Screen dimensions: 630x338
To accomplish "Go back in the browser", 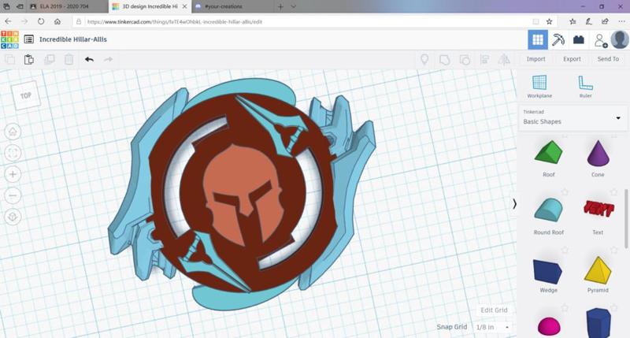I will 8,22.
